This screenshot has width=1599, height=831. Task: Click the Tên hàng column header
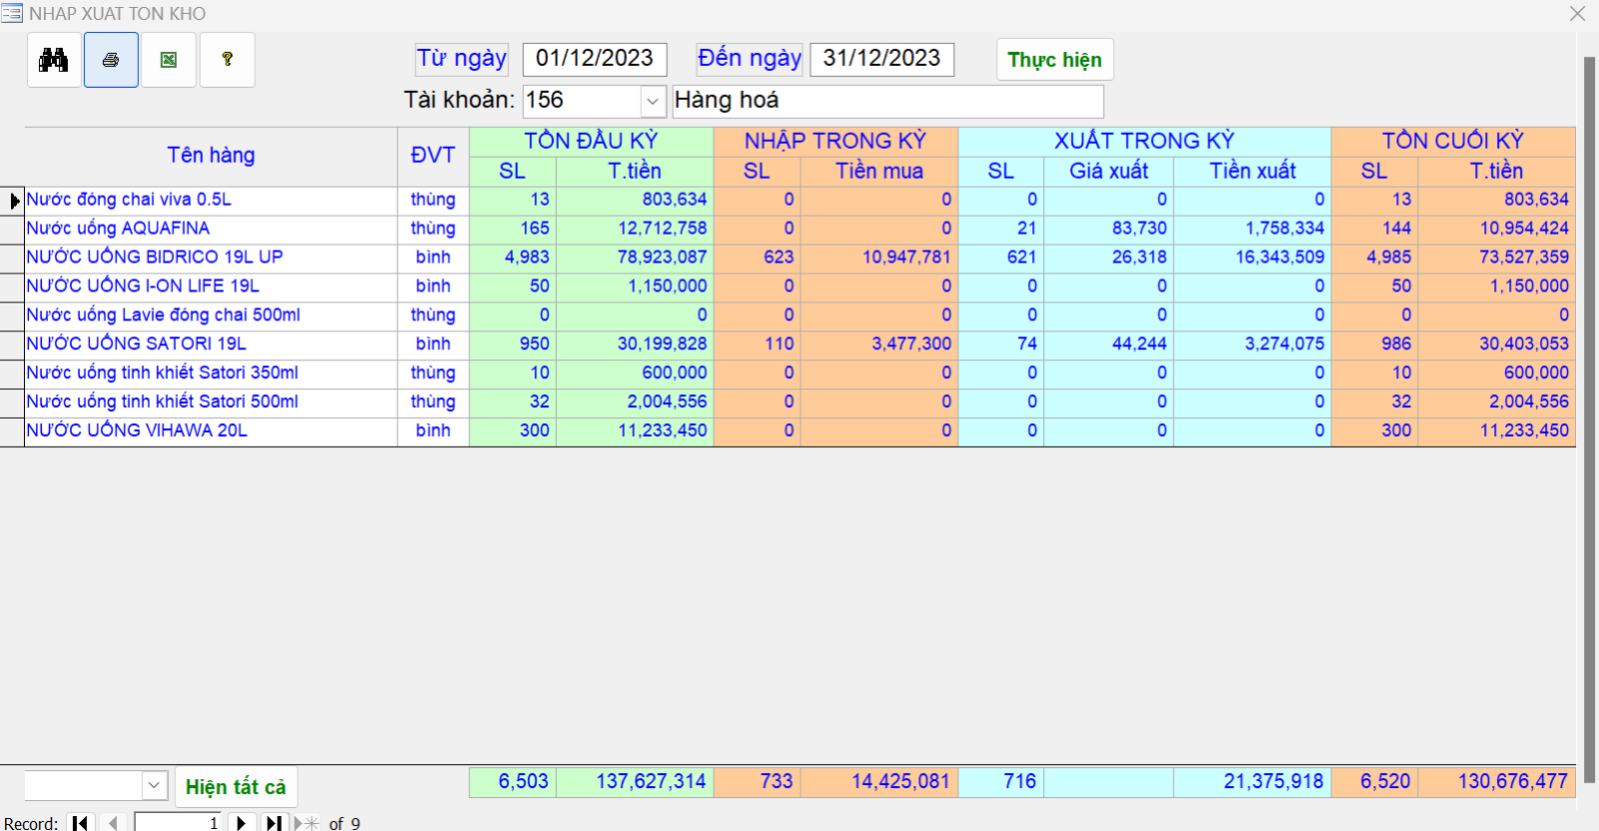coord(211,156)
